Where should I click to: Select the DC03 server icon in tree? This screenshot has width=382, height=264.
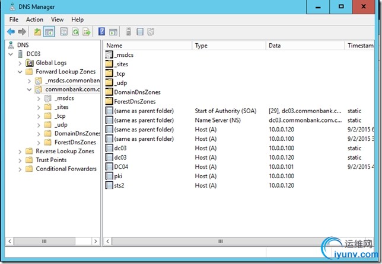coord(21,54)
